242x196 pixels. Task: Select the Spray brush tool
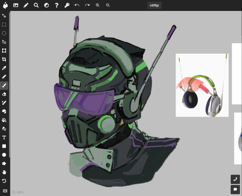pyautogui.click(x=4, y=103)
